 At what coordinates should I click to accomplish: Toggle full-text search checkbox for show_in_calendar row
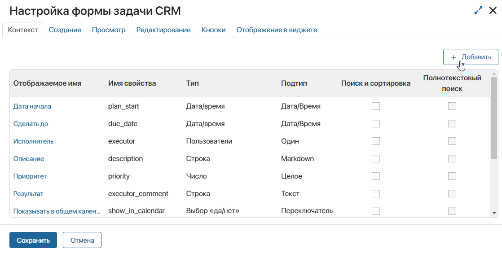[x=452, y=211]
